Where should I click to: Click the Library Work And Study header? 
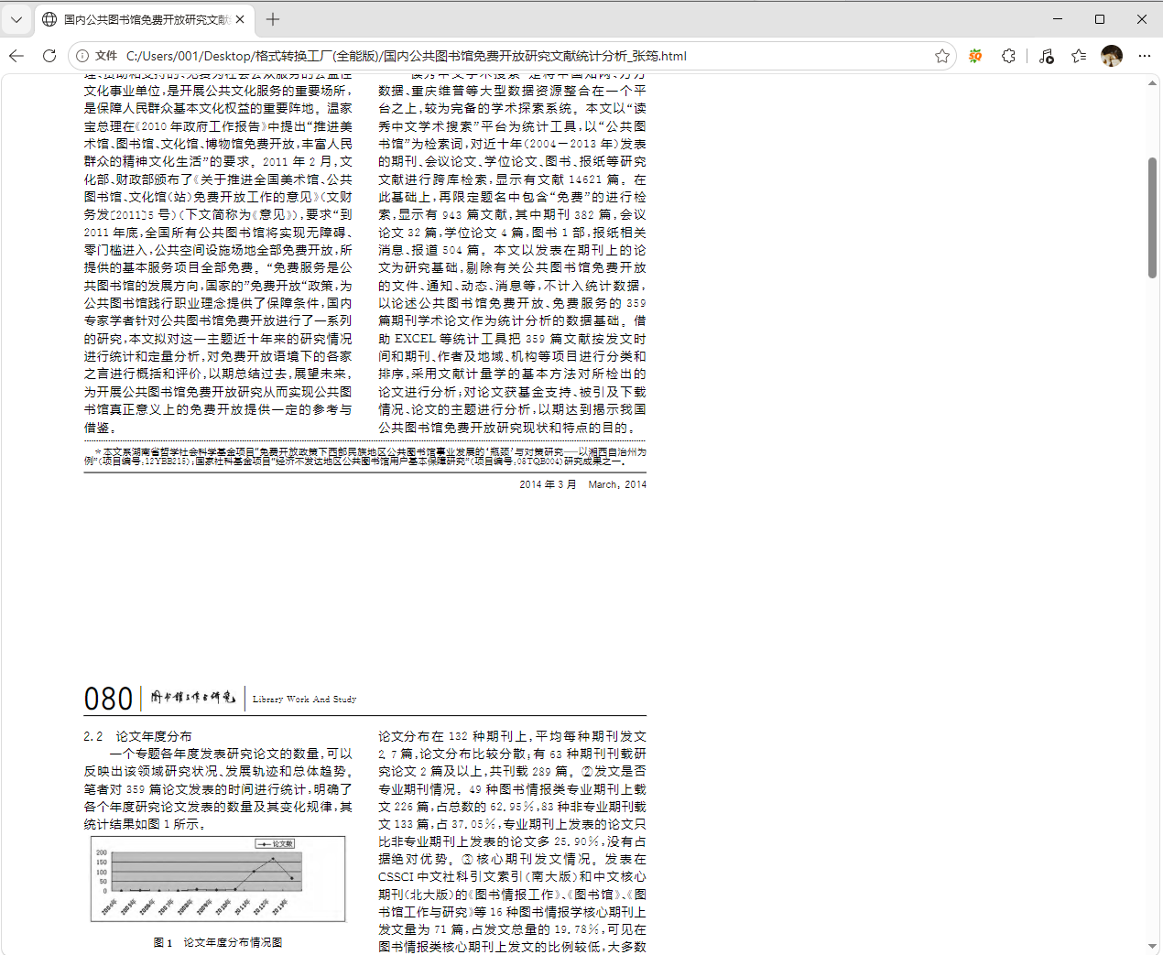(304, 700)
